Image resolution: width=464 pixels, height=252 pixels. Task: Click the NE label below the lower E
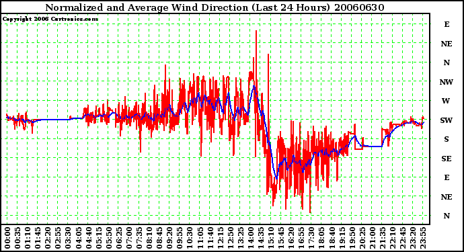447,197
